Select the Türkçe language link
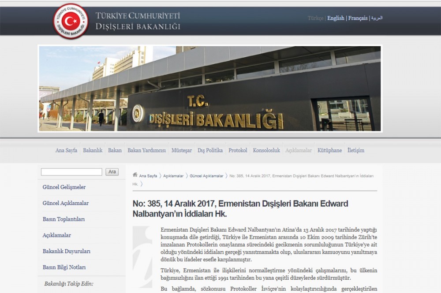Image resolution: width=441 pixels, height=293 pixels. (x=316, y=18)
